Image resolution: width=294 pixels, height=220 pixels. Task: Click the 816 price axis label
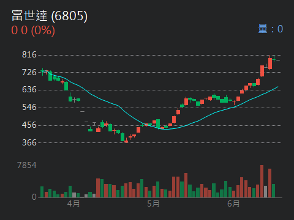click(x=29, y=54)
